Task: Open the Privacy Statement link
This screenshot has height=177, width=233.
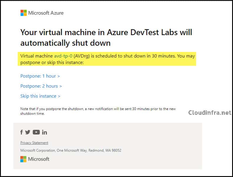Action: pyautogui.click(x=34, y=143)
